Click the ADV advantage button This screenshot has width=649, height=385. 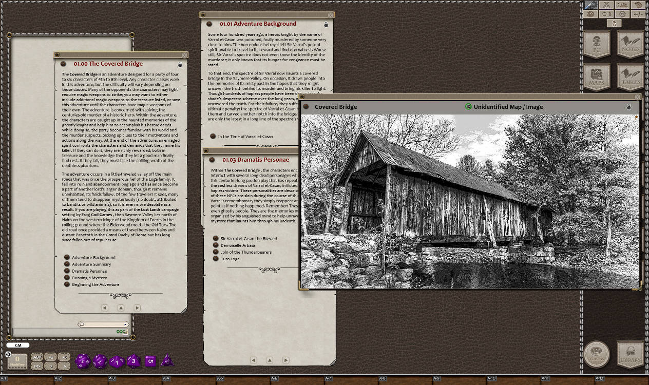[x=37, y=356]
